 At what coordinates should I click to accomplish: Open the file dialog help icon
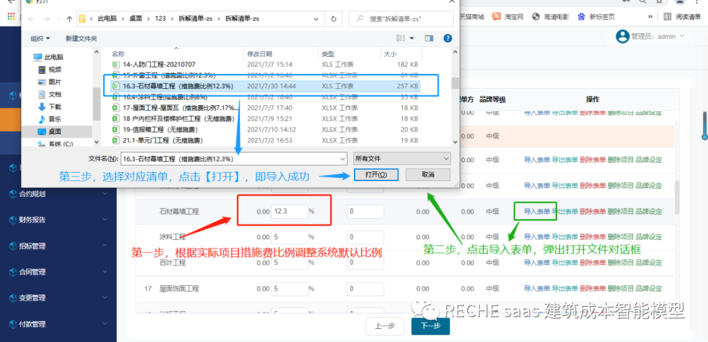(x=448, y=39)
